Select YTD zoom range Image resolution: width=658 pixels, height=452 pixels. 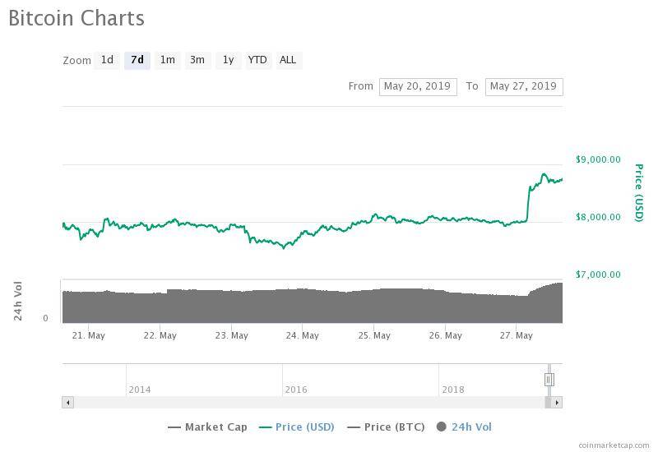(x=257, y=60)
